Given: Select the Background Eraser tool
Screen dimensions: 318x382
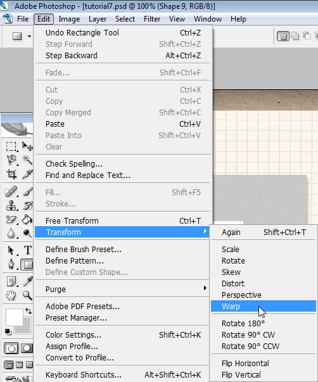Looking at the screenshot, I should tap(11, 219).
